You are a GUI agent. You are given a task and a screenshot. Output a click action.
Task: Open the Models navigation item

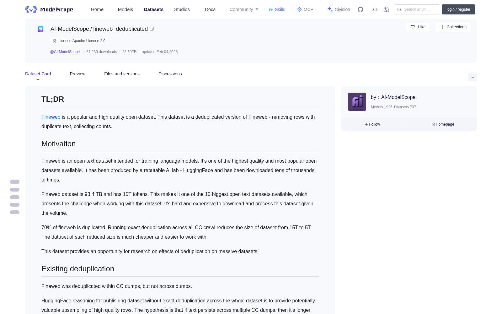125,9
